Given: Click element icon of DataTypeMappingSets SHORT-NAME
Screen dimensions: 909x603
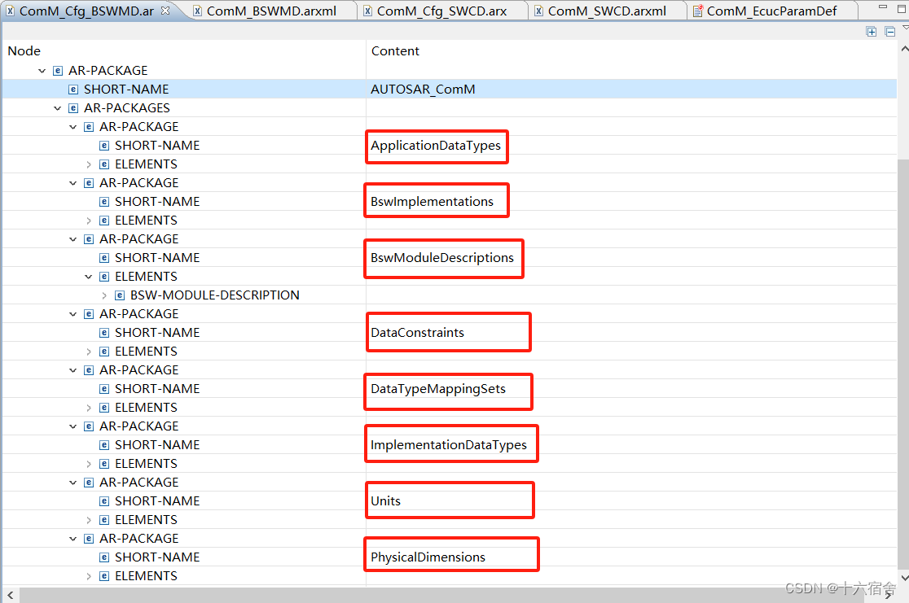Looking at the screenshot, I should coord(104,389).
